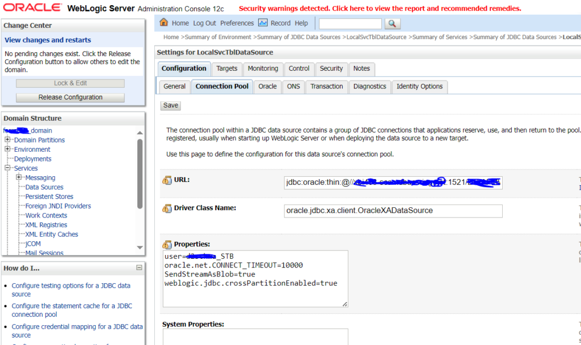The width and height of the screenshot is (581, 345).
Task: Open the Help link
Action: [x=301, y=23]
